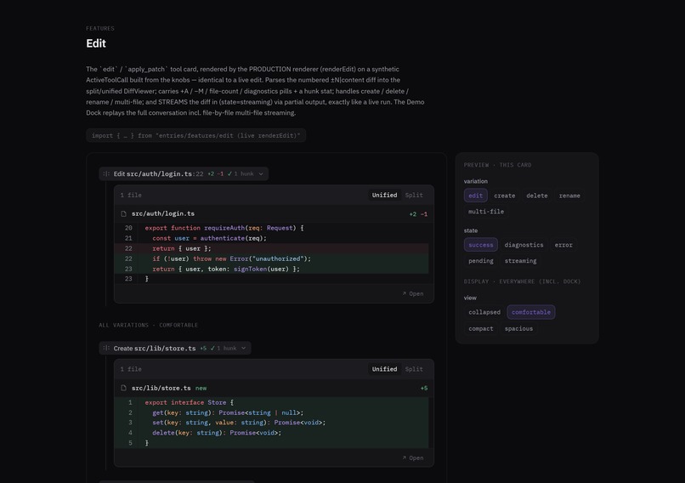Switch store.ts diff to Split view
Screen dimensions: 685x483
(414, 369)
